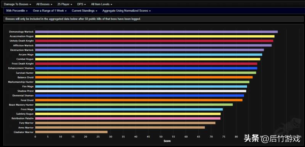305x147 pixels.
Task: Click the Affliction Warlock bar
Action: (x=154, y=45)
